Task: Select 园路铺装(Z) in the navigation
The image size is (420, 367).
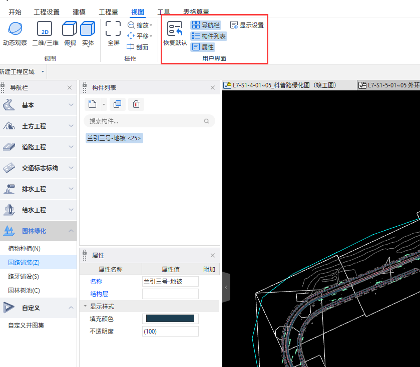Action: click(39, 262)
